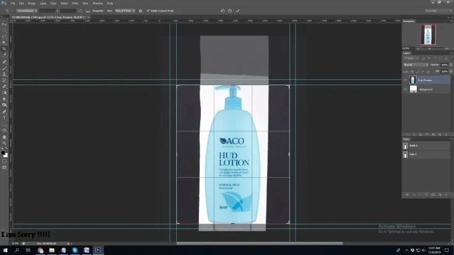This screenshot has height=255, width=454.
Task: Commit the crop with the checkmark
Action: point(238,11)
